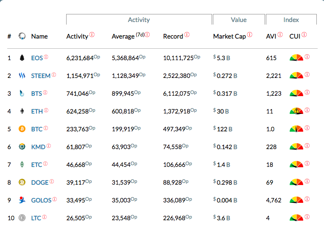Click info icon next to AVI header
The image size is (324, 227).
coord(280,34)
